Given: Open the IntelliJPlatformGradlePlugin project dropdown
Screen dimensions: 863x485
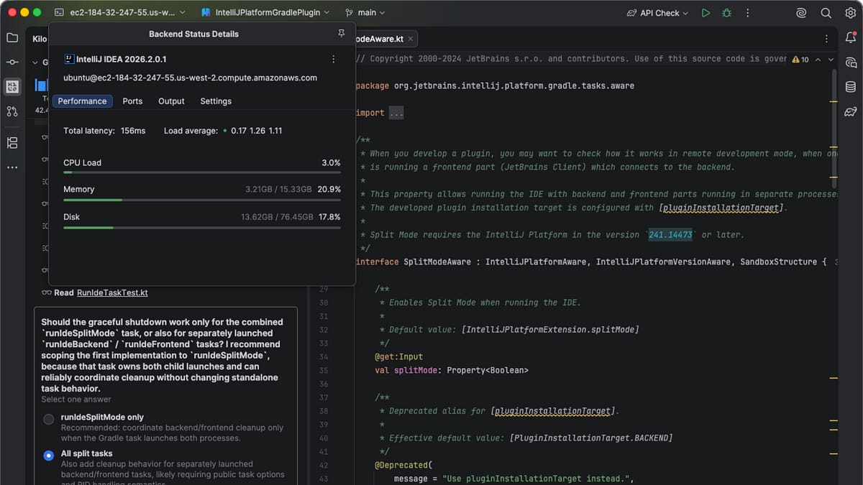Looking at the screenshot, I should (x=265, y=13).
